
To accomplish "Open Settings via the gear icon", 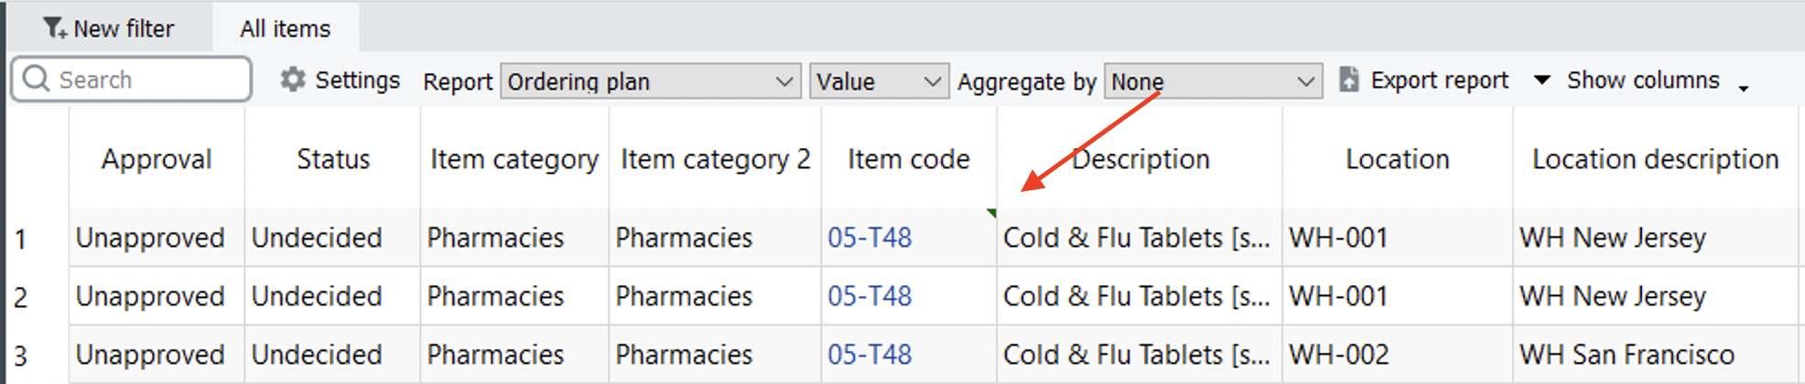I will [293, 80].
